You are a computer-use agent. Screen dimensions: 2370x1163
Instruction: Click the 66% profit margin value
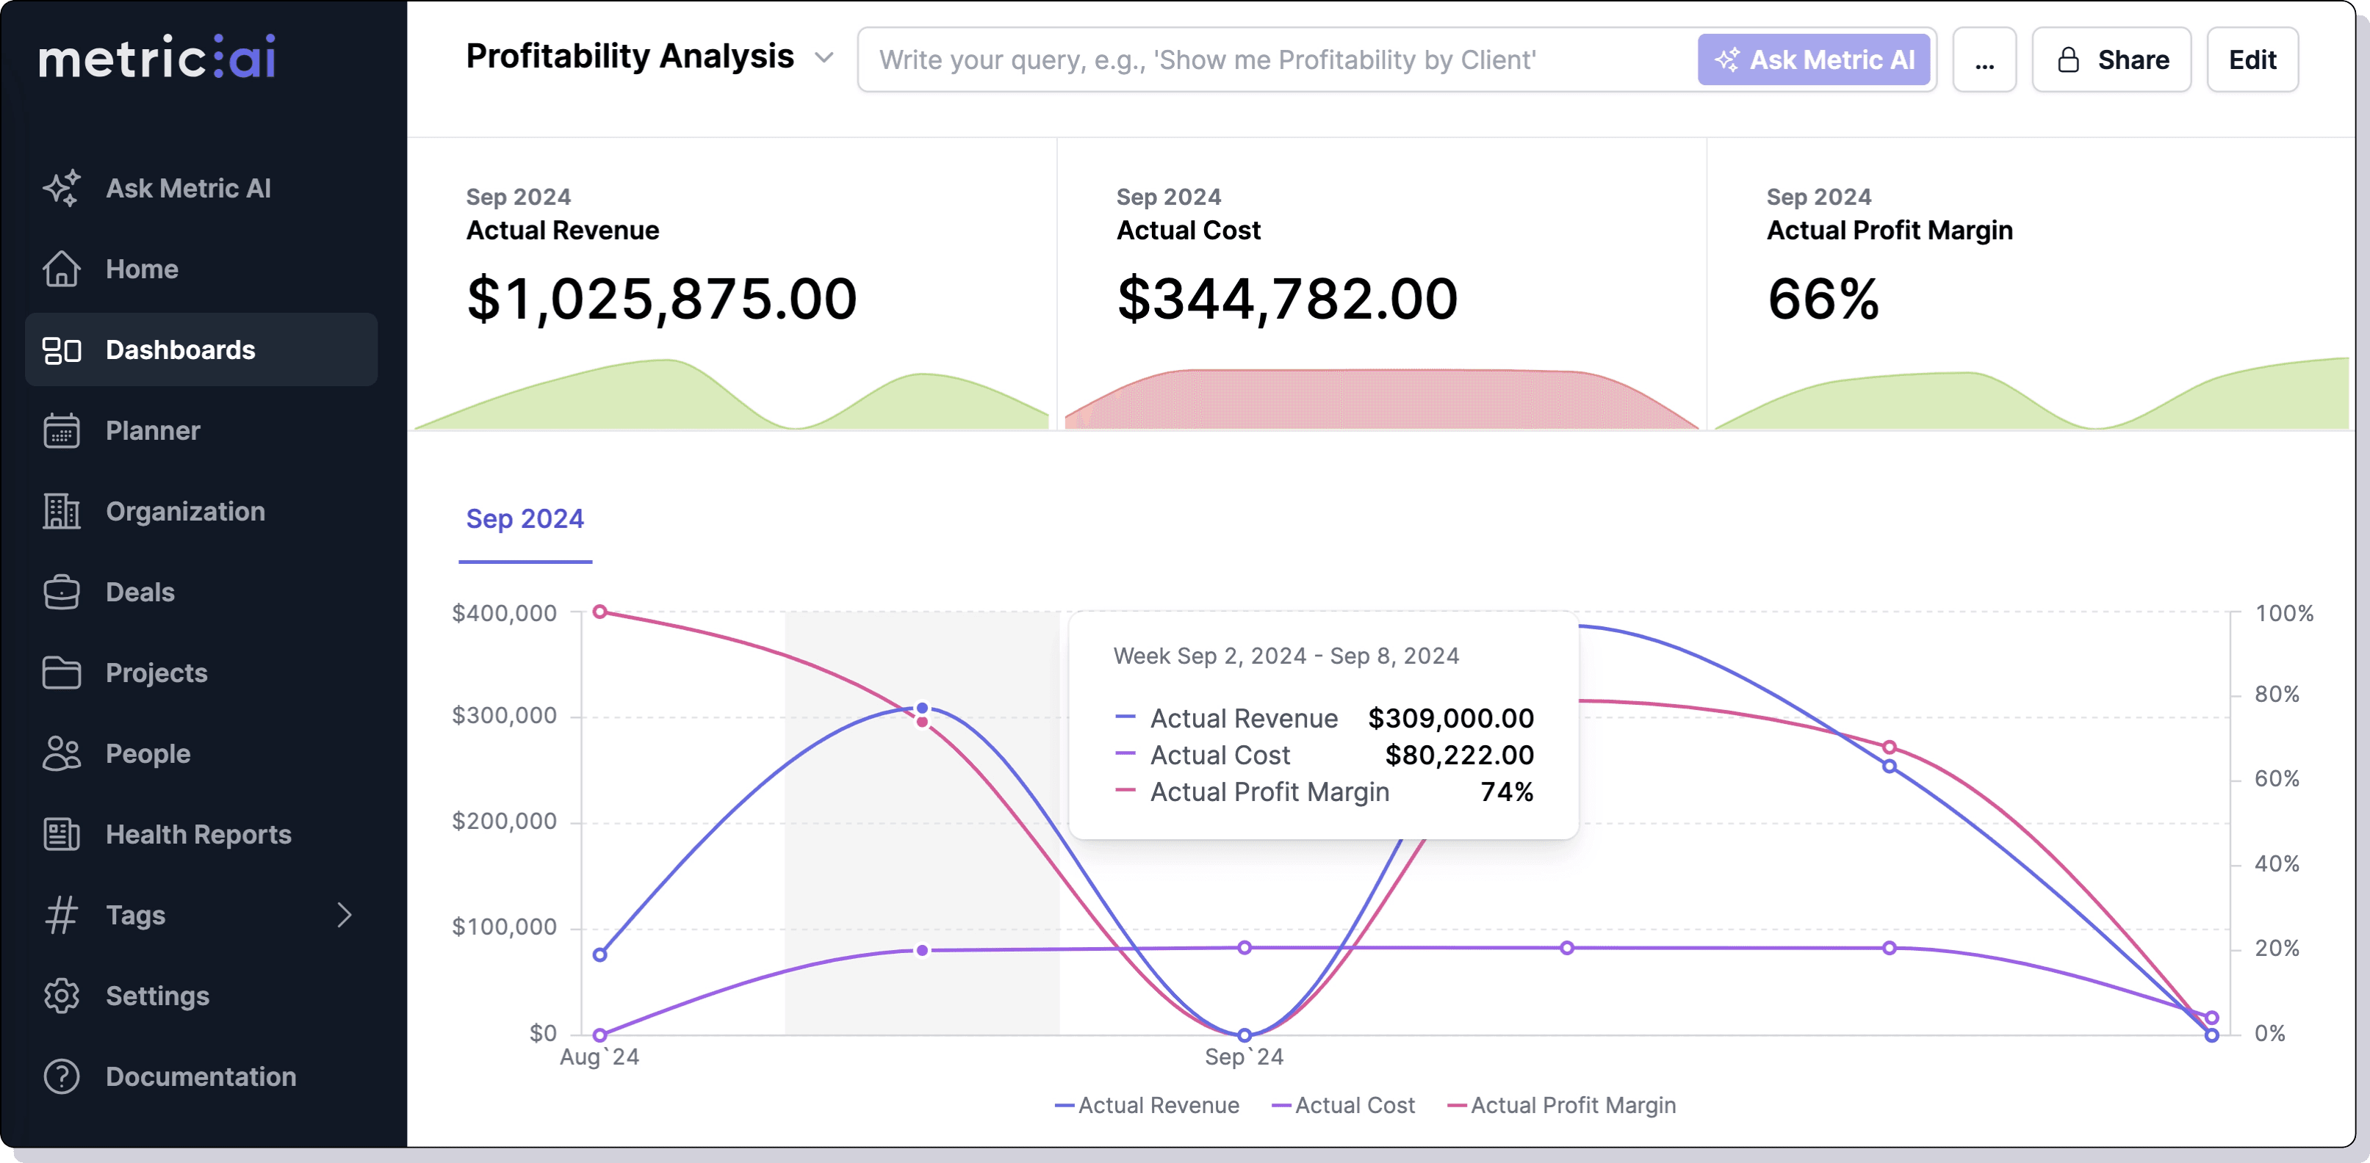coord(1823,300)
